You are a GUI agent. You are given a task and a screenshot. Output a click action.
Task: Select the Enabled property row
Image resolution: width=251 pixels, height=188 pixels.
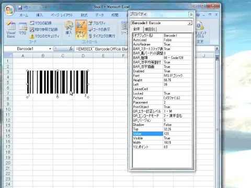(162, 71)
